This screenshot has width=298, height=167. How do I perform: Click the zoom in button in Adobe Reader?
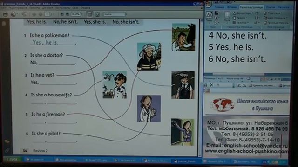tap(67, 14)
